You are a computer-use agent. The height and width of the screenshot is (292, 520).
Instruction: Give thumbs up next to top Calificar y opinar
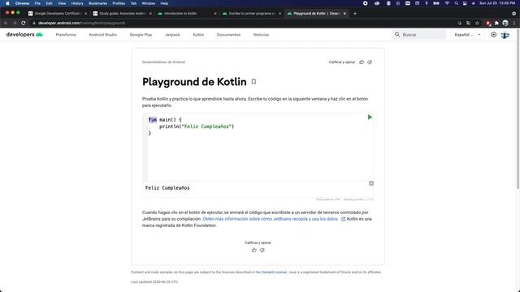click(362, 62)
